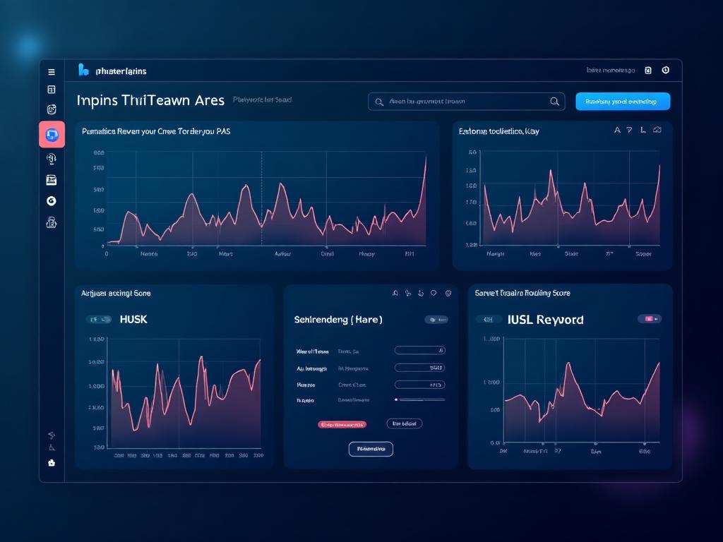Click the magnifier at the search bar's right end

(x=555, y=102)
